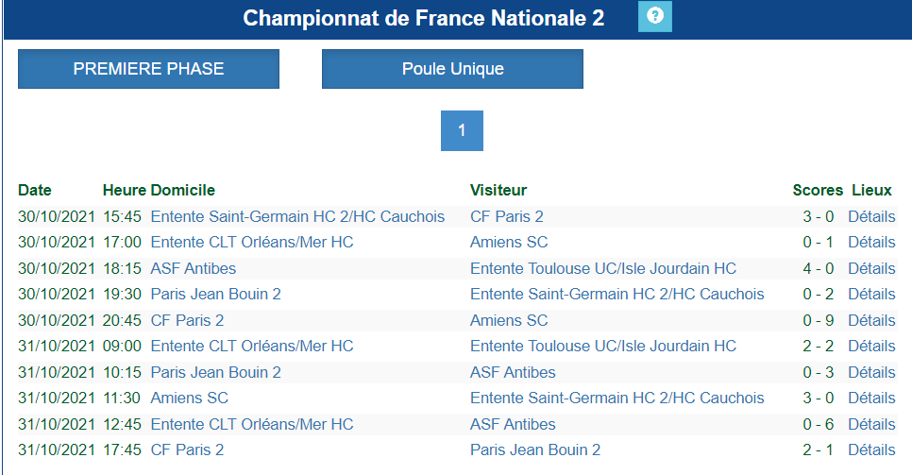Click Entente CLT Orléans/Mer HC at 09:00
Screen dimensions: 912x475
[x=252, y=346]
